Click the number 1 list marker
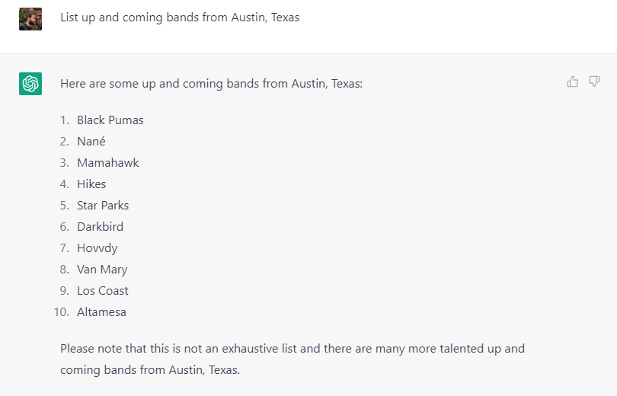The width and height of the screenshot is (617, 396). 65,120
